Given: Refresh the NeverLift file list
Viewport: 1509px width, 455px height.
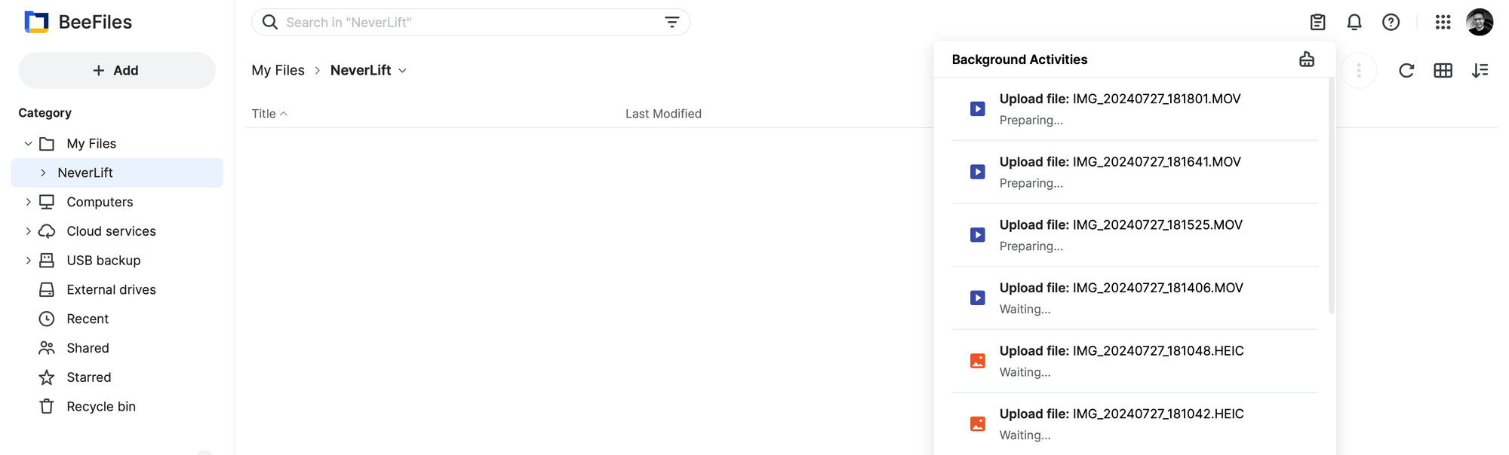Looking at the screenshot, I should click(x=1406, y=71).
